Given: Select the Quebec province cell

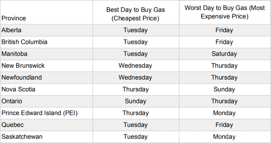Looking at the screenshot, I should click(12, 125).
